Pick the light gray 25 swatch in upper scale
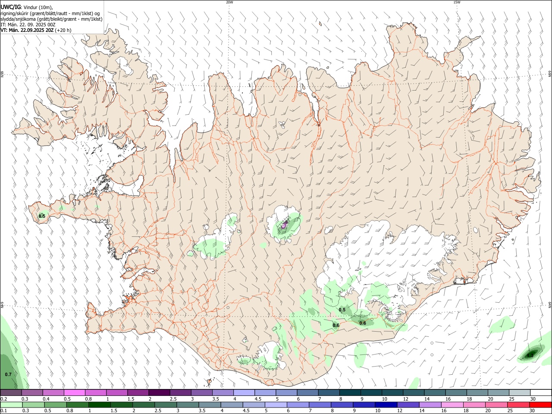 (519, 392)
